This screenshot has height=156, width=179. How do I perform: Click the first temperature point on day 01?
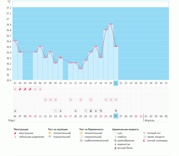click(15, 41)
